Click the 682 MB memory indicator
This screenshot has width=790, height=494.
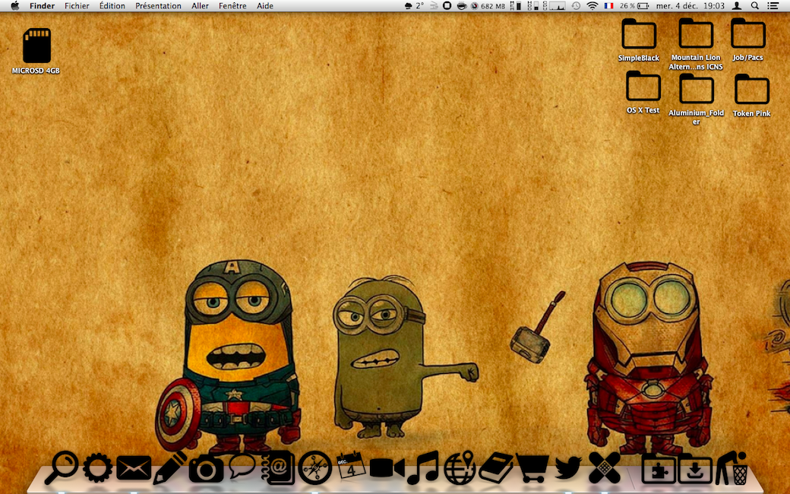[x=488, y=5]
